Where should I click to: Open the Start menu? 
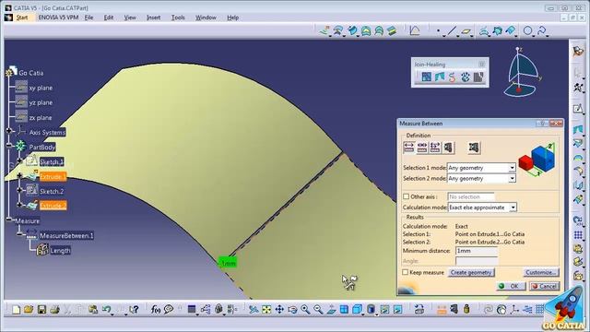pos(22,18)
